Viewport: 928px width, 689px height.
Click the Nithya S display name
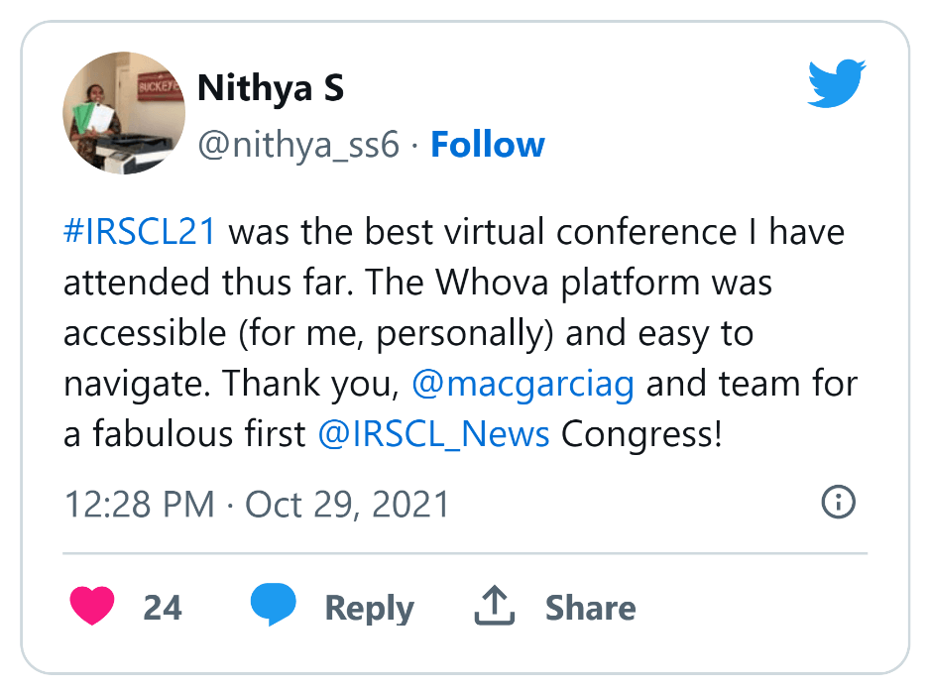click(x=271, y=89)
